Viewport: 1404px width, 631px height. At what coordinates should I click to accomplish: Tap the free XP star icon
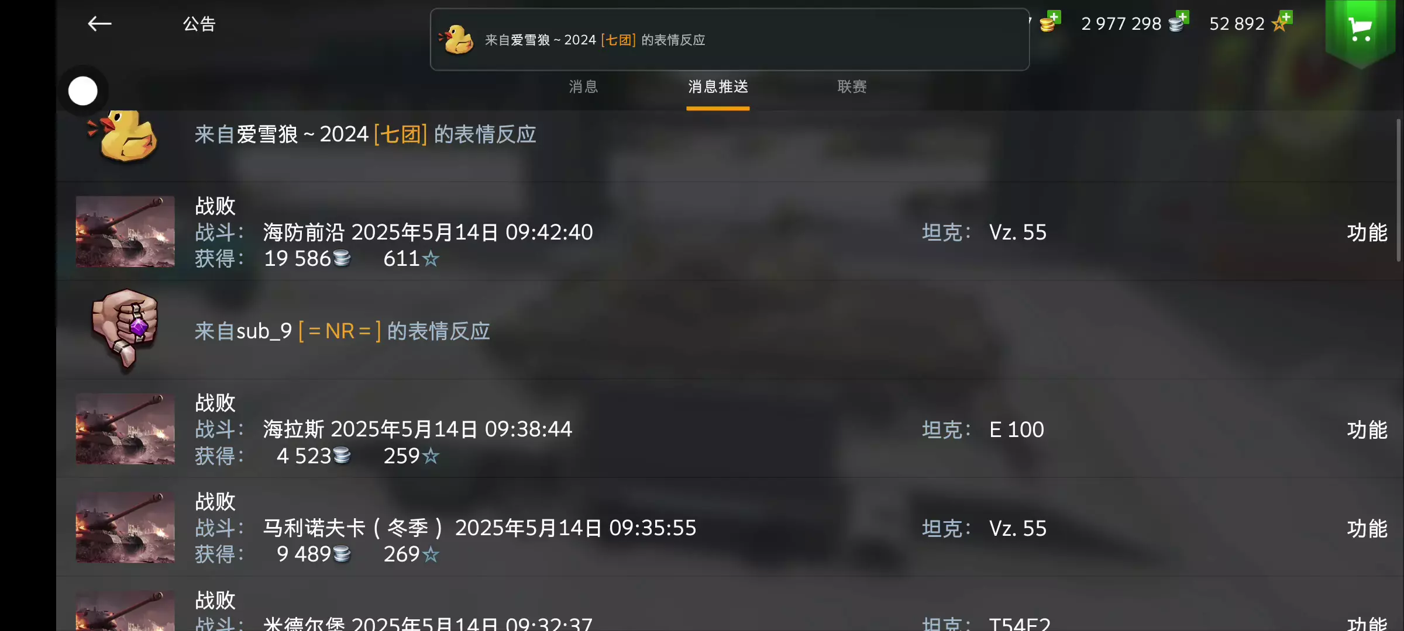(x=1282, y=22)
